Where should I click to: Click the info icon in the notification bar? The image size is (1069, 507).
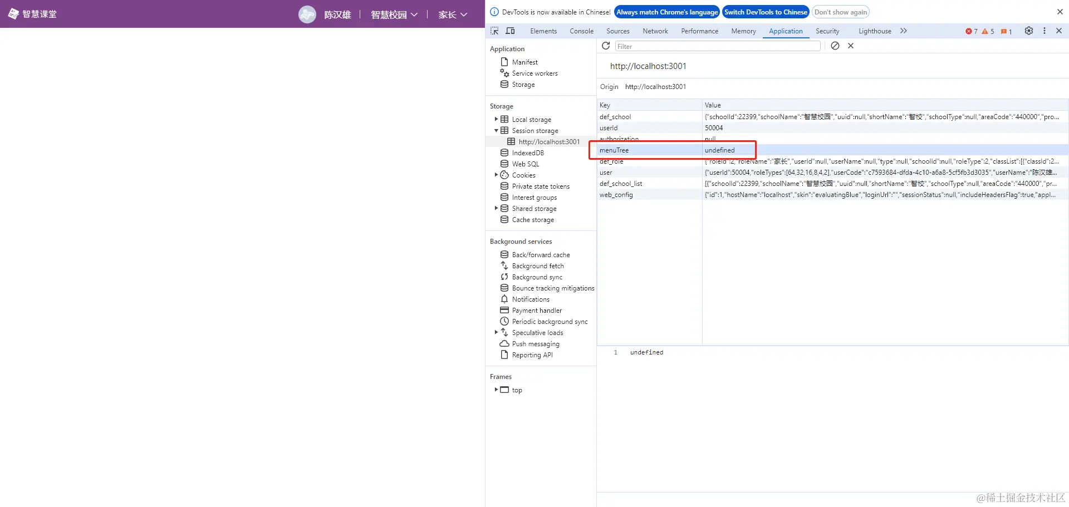pyautogui.click(x=494, y=12)
